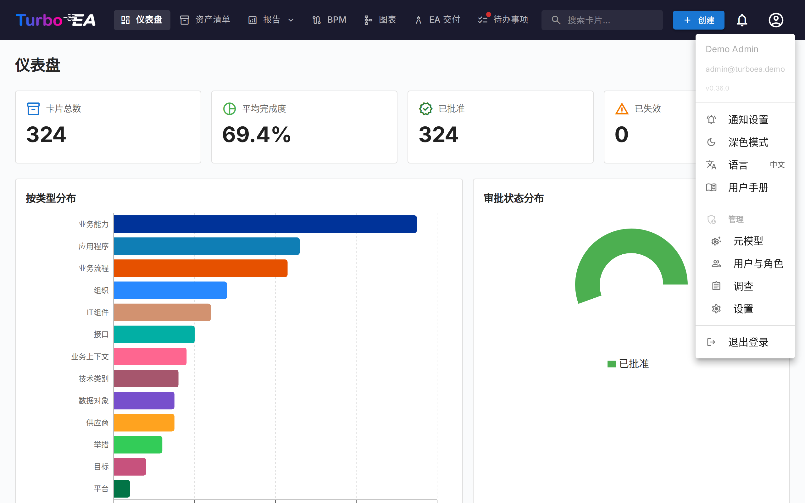Select 元模型 in the admin menu

click(748, 241)
